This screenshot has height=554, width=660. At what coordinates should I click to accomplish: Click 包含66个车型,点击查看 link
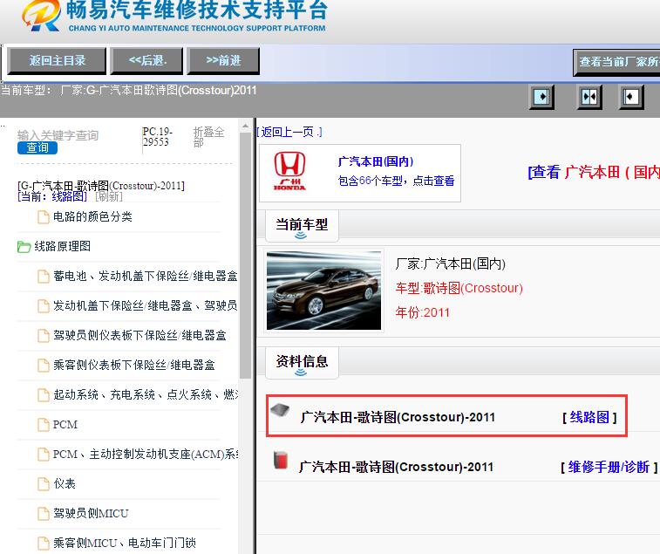tap(396, 181)
